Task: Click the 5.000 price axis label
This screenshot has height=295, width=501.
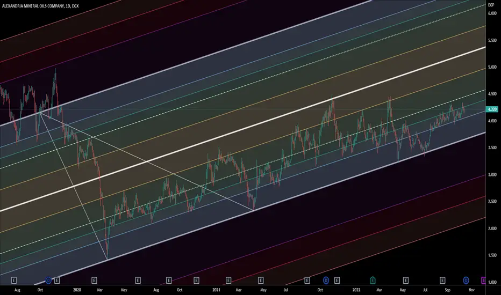Action: click(x=492, y=67)
